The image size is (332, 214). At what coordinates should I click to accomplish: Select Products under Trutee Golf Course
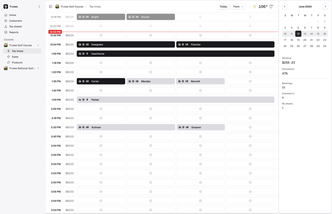(22, 63)
